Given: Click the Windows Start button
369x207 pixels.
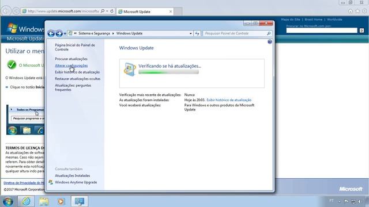Looking at the screenshot, I should [7, 201].
